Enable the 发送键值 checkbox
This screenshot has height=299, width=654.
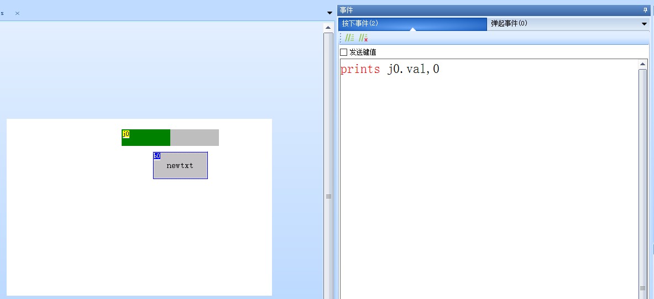click(344, 53)
